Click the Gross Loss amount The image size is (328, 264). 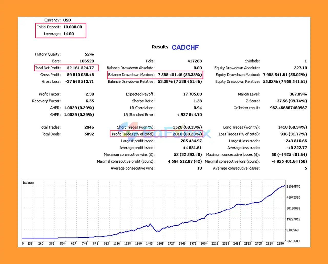(80, 81)
